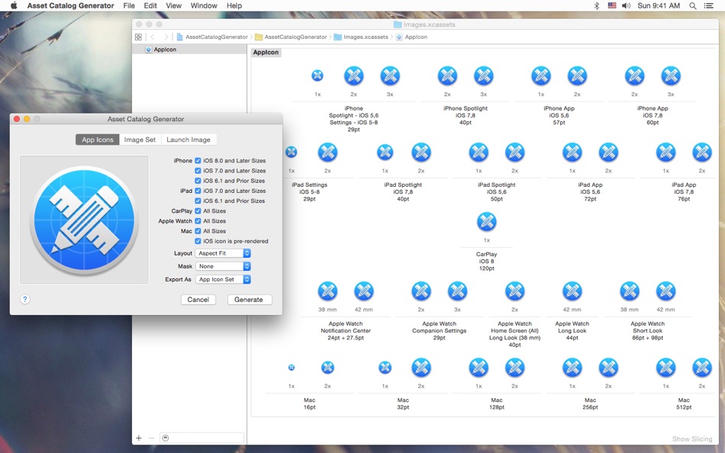Switch to the Image Set tab
The height and width of the screenshot is (453, 725).
pyautogui.click(x=140, y=140)
